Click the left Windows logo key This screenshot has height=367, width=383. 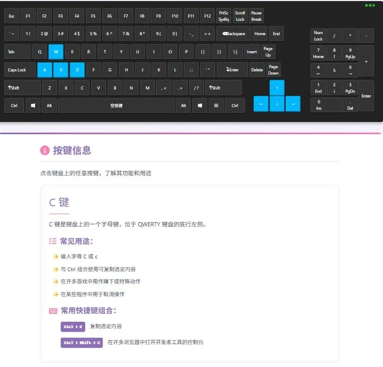(33, 105)
